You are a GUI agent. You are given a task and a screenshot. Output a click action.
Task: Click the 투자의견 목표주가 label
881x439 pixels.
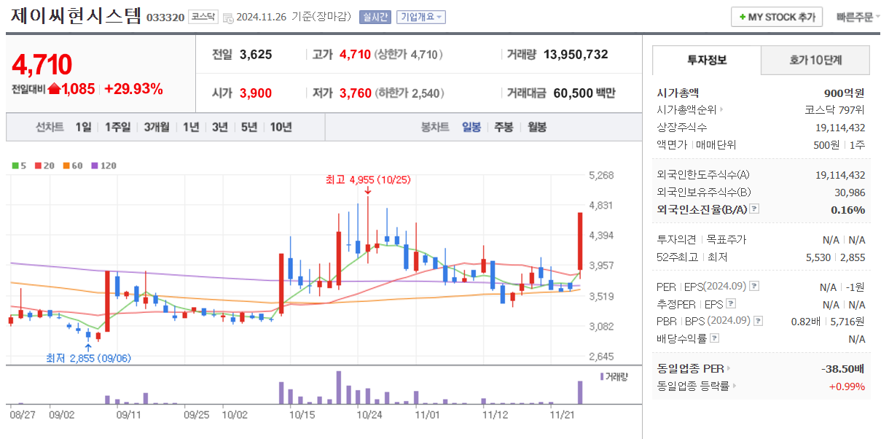[702, 239]
